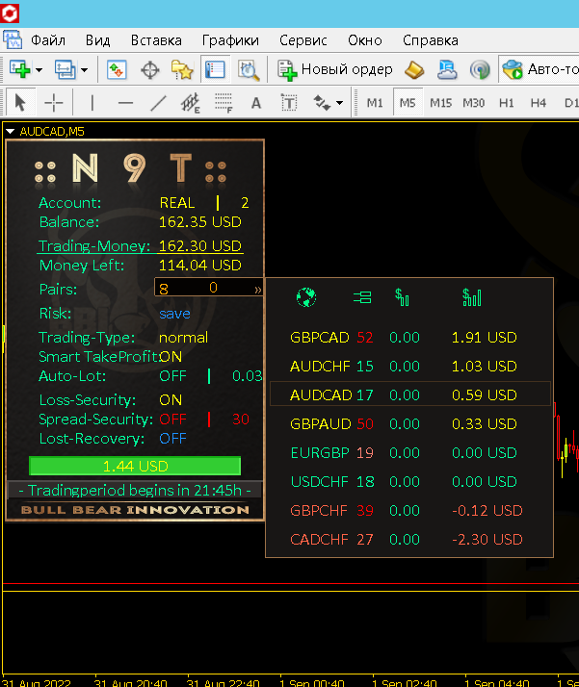Open the Вид menu
Screen dimensions: 579x687
(97, 40)
